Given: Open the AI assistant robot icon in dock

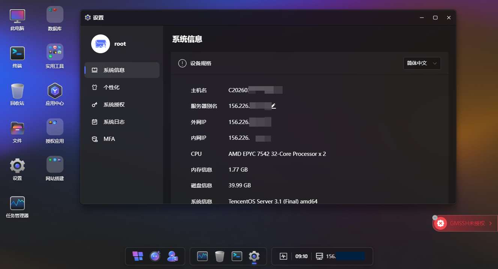Looking at the screenshot, I should click(x=155, y=256).
